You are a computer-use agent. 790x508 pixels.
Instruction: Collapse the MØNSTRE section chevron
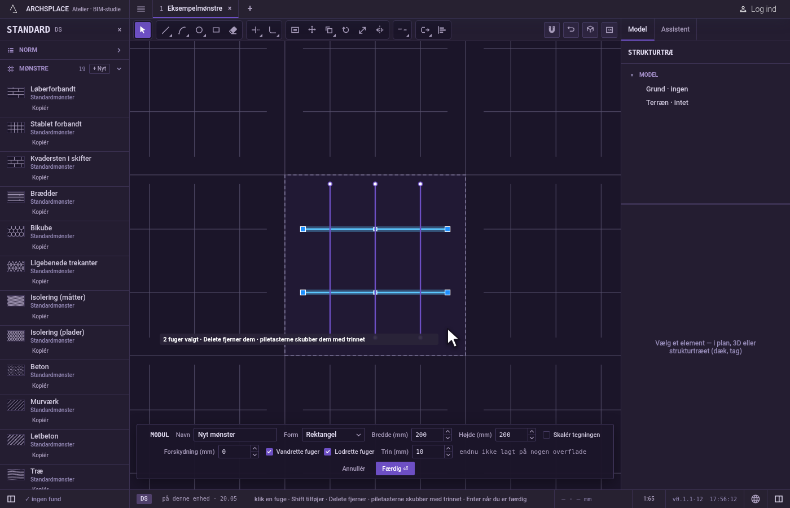pyautogui.click(x=118, y=69)
